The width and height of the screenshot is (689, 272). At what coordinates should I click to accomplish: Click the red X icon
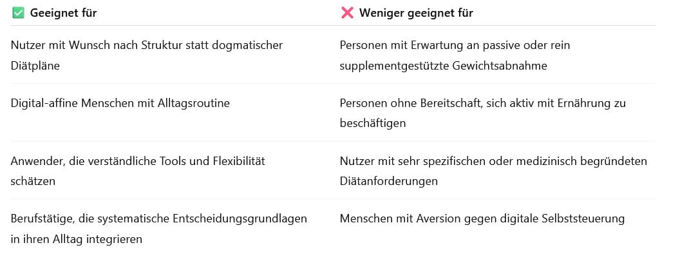[x=347, y=13]
